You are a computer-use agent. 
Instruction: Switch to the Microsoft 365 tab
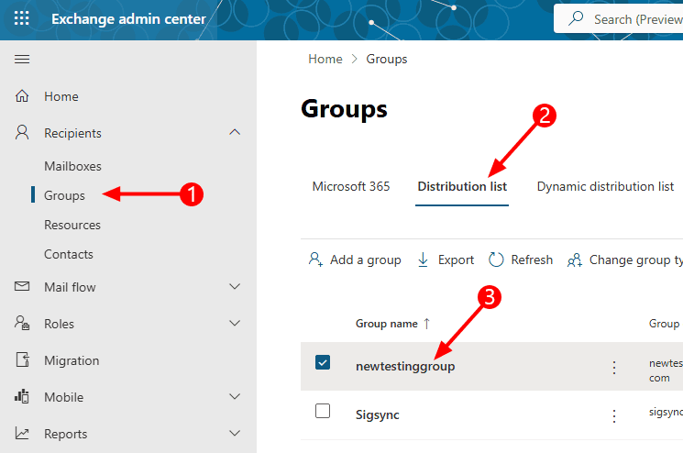[x=351, y=186]
